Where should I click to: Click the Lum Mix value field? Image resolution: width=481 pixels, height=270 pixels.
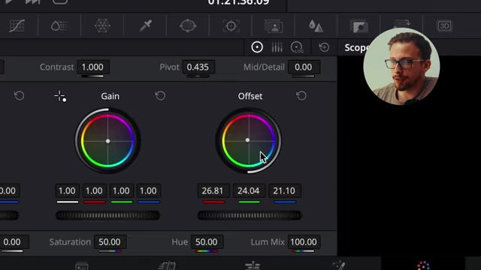pos(304,241)
